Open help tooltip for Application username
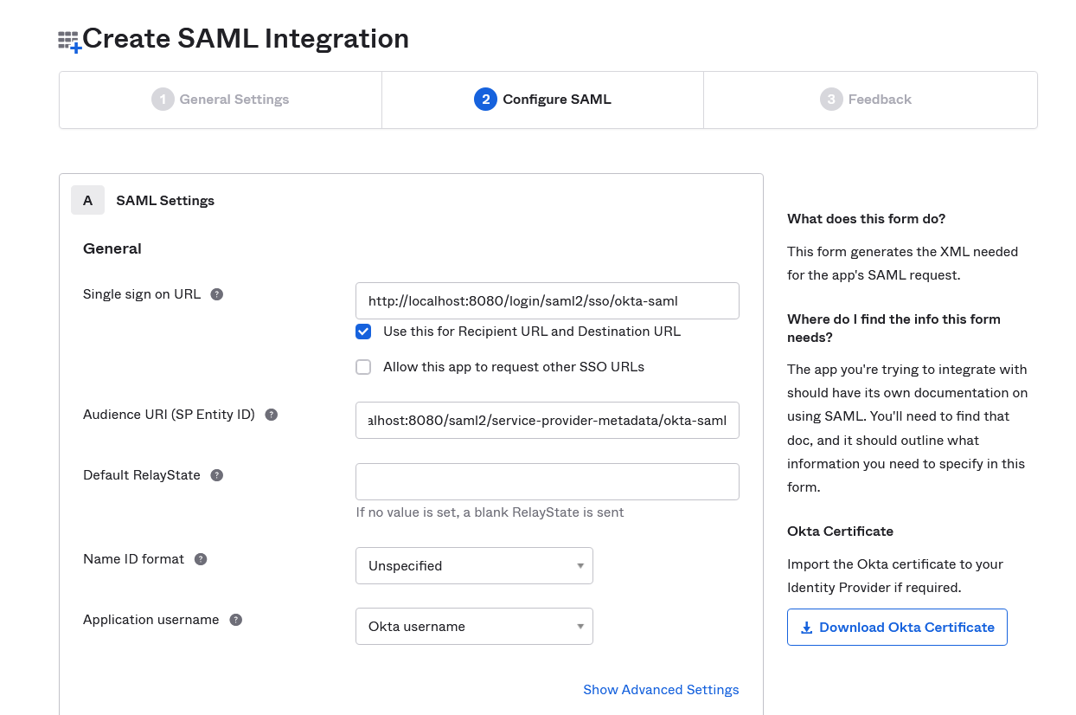The height and width of the screenshot is (715, 1076). click(235, 619)
